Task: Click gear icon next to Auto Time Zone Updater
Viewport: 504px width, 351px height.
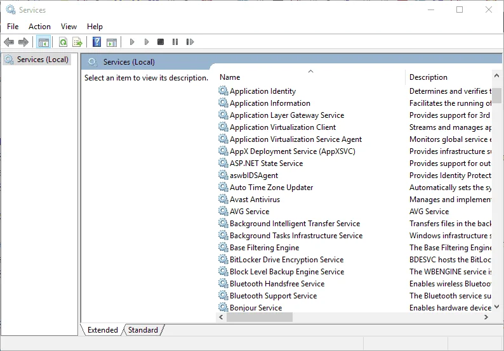Action: coord(223,187)
